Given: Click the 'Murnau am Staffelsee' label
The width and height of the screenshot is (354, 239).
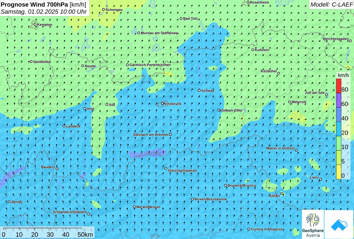Looking at the screenshot, I should pos(159,33).
